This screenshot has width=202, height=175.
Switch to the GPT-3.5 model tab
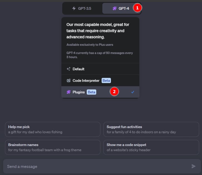[82, 8]
